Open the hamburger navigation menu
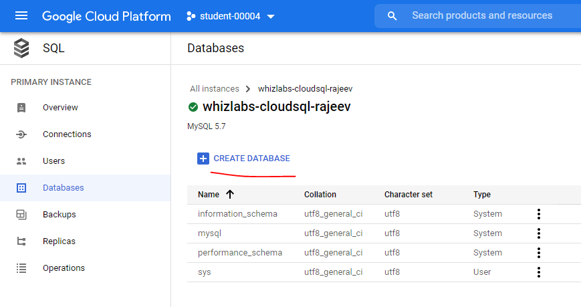This screenshot has height=307, width=581. [21, 16]
